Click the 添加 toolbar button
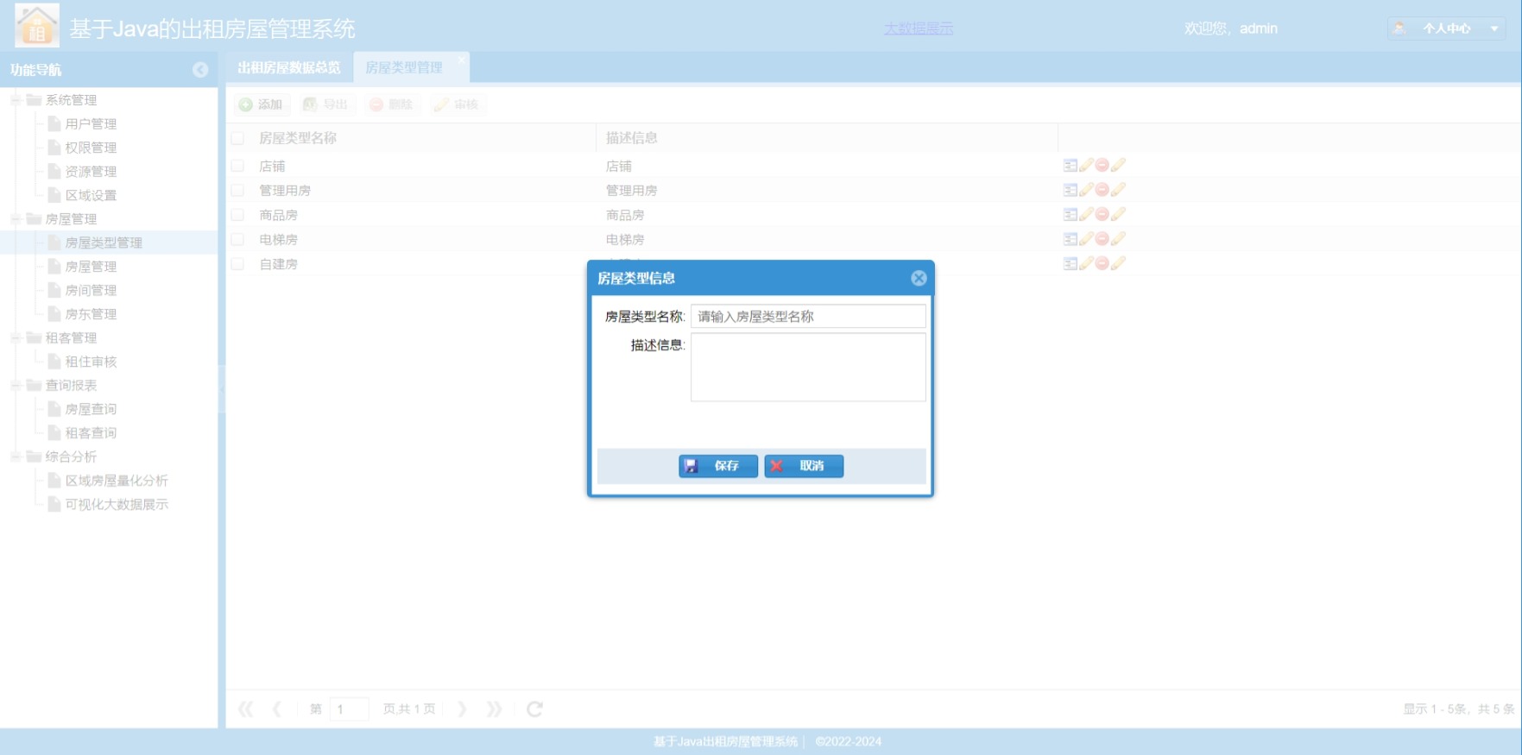 (x=261, y=104)
